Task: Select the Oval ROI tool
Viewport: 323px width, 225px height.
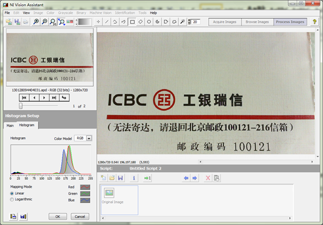Action: click(x=149, y=22)
